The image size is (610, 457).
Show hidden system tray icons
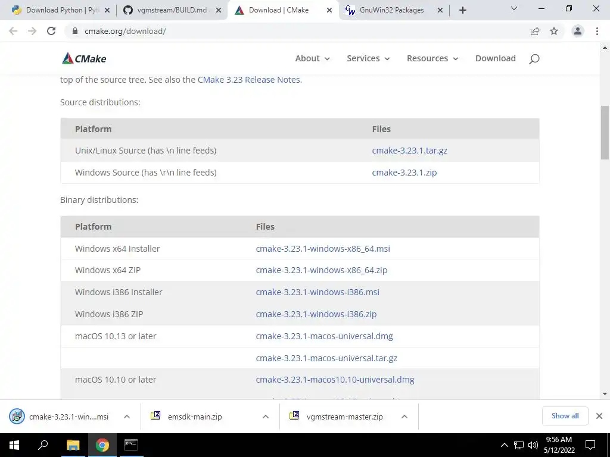(504, 445)
